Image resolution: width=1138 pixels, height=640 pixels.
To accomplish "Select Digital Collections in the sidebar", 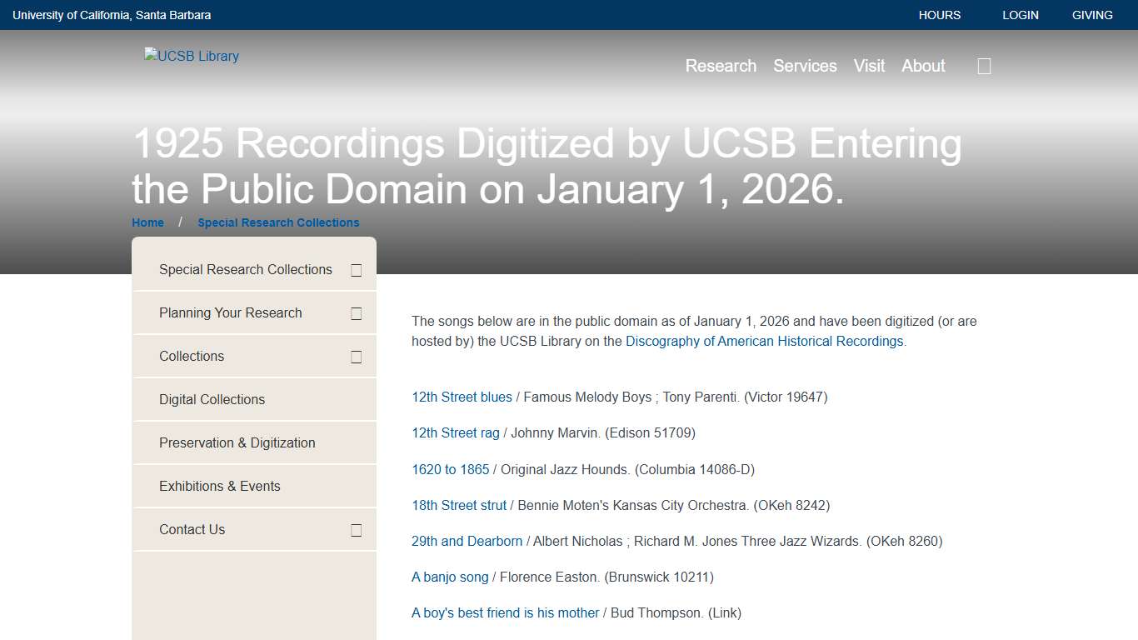I will pyautogui.click(x=213, y=399).
